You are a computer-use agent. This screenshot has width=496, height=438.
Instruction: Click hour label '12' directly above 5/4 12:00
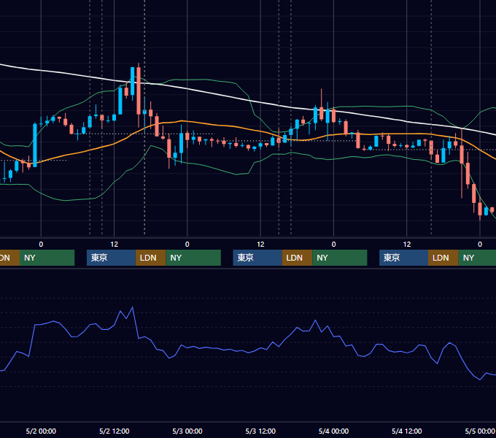coord(407,245)
